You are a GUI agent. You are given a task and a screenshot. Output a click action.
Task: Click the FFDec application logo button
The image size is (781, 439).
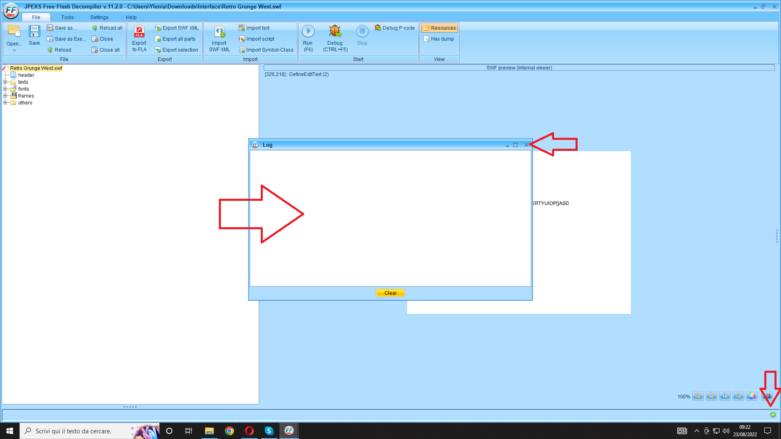pyautogui.click(x=11, y=11)
